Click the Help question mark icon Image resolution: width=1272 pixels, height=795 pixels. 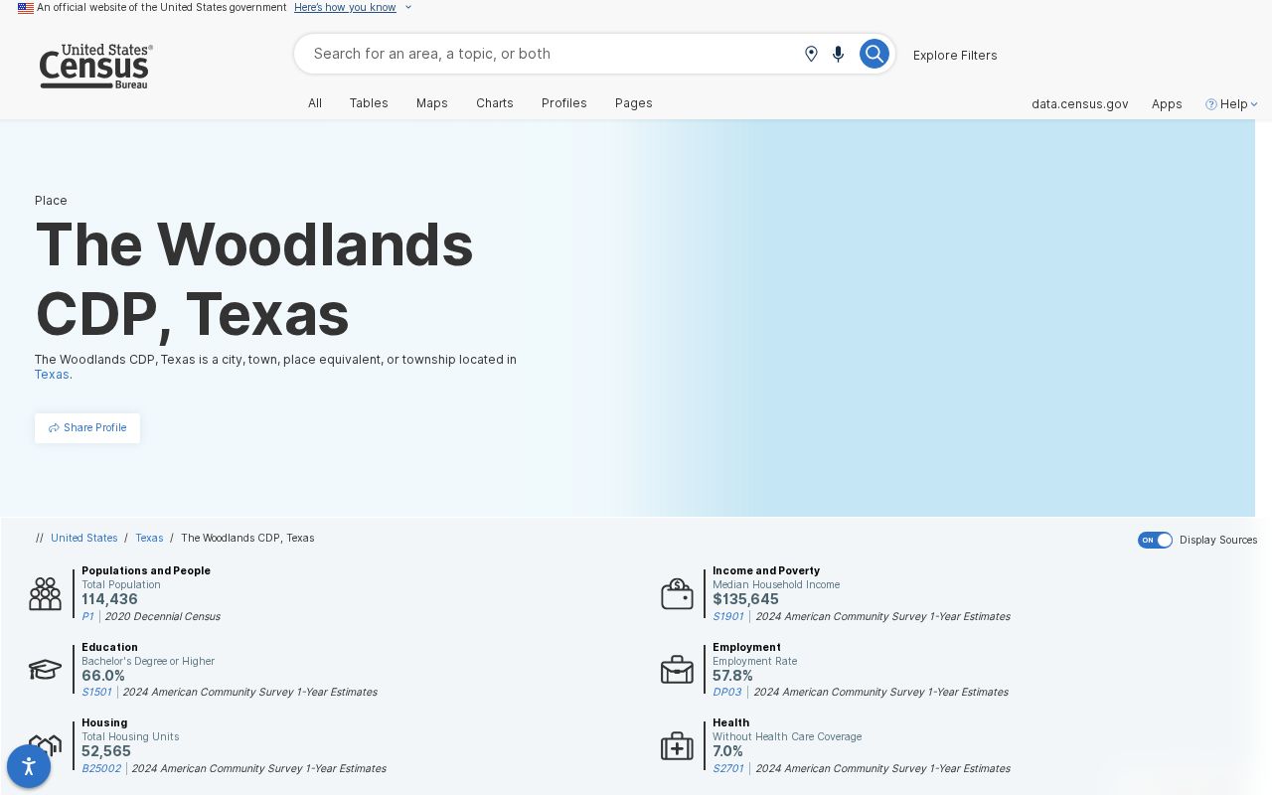[x=1211, y=104]
